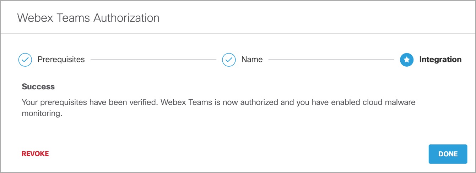Revoke the Webex Teams authorization
The height and width of the screenshot is (173, 476).
35,154
